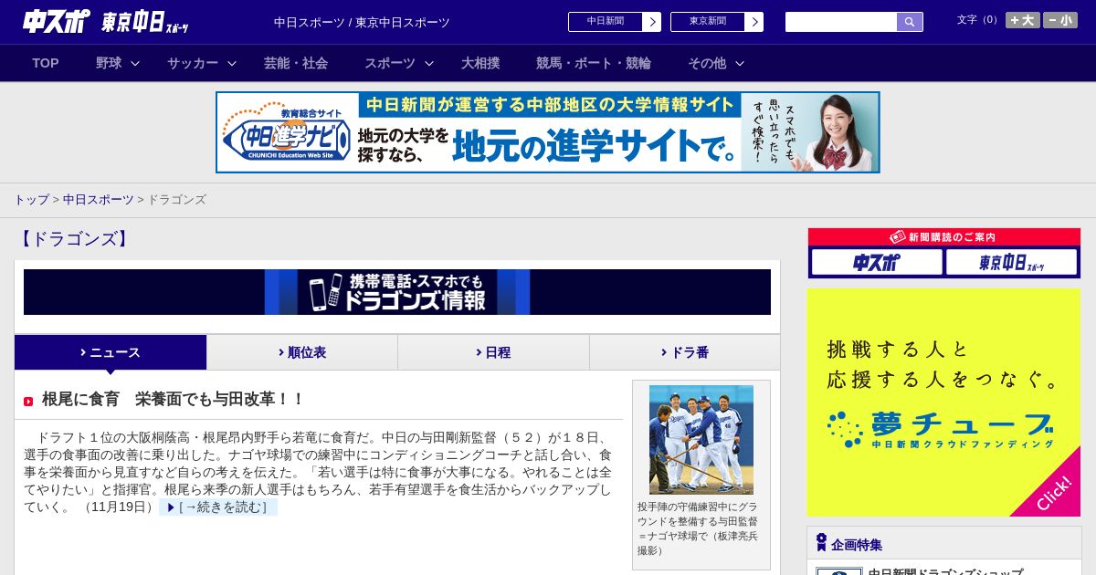Click 中スポ subscription button
This screenshot has width=1096, height=575.
[877, 263]
